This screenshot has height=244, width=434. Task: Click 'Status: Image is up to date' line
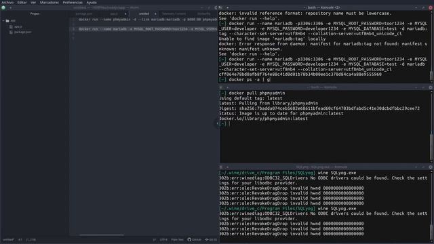(x=281, y=113)
